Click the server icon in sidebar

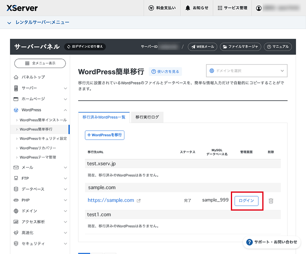click(16, 88)
